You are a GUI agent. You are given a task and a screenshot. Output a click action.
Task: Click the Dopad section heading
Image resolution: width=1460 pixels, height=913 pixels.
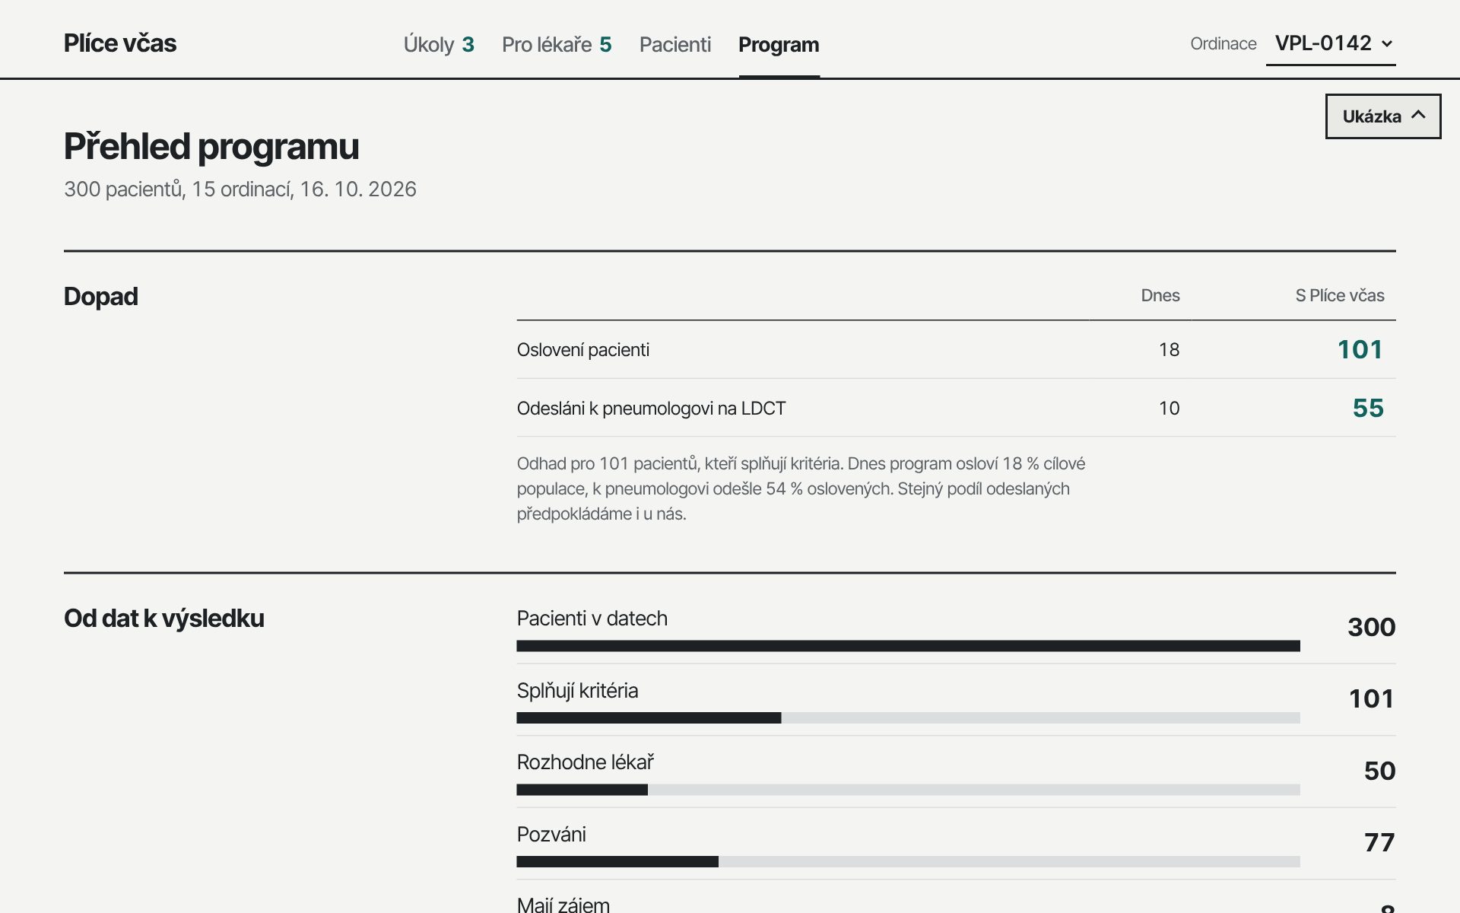pos(101,296)
